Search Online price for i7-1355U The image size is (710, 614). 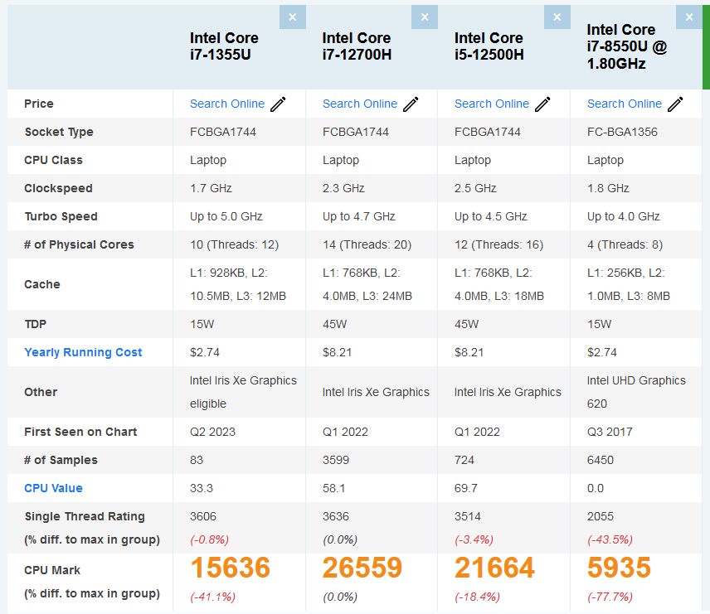tap(227, 104)
